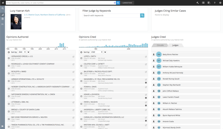Image resolution: width=223 pixels, height=129 pixels.
Task: Select radio for AIRWAIR INTERNATIONAL v. SCHULTZ
Action: click(9, 81)
